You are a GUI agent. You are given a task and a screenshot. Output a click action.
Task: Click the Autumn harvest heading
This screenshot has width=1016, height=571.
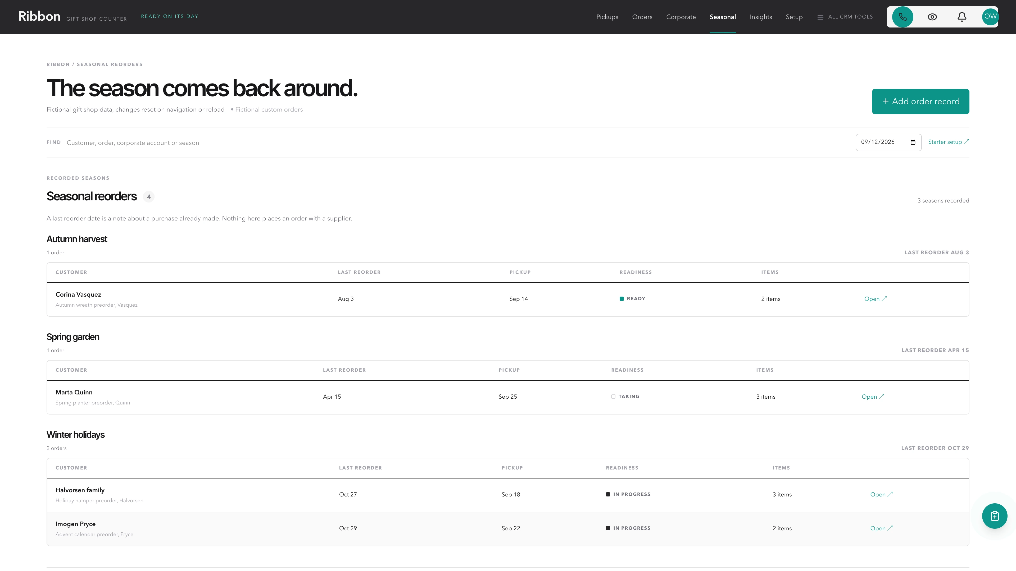pos(76,239)
